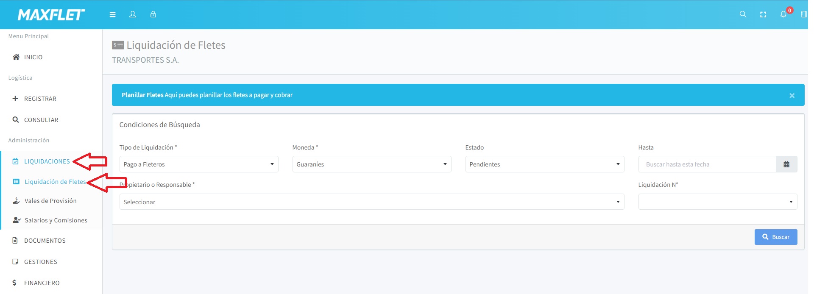Image resolution: width=814 pixels, height=294 pixels.
Task: Click the Hasta date input field
Action: [x=707, y=164]
